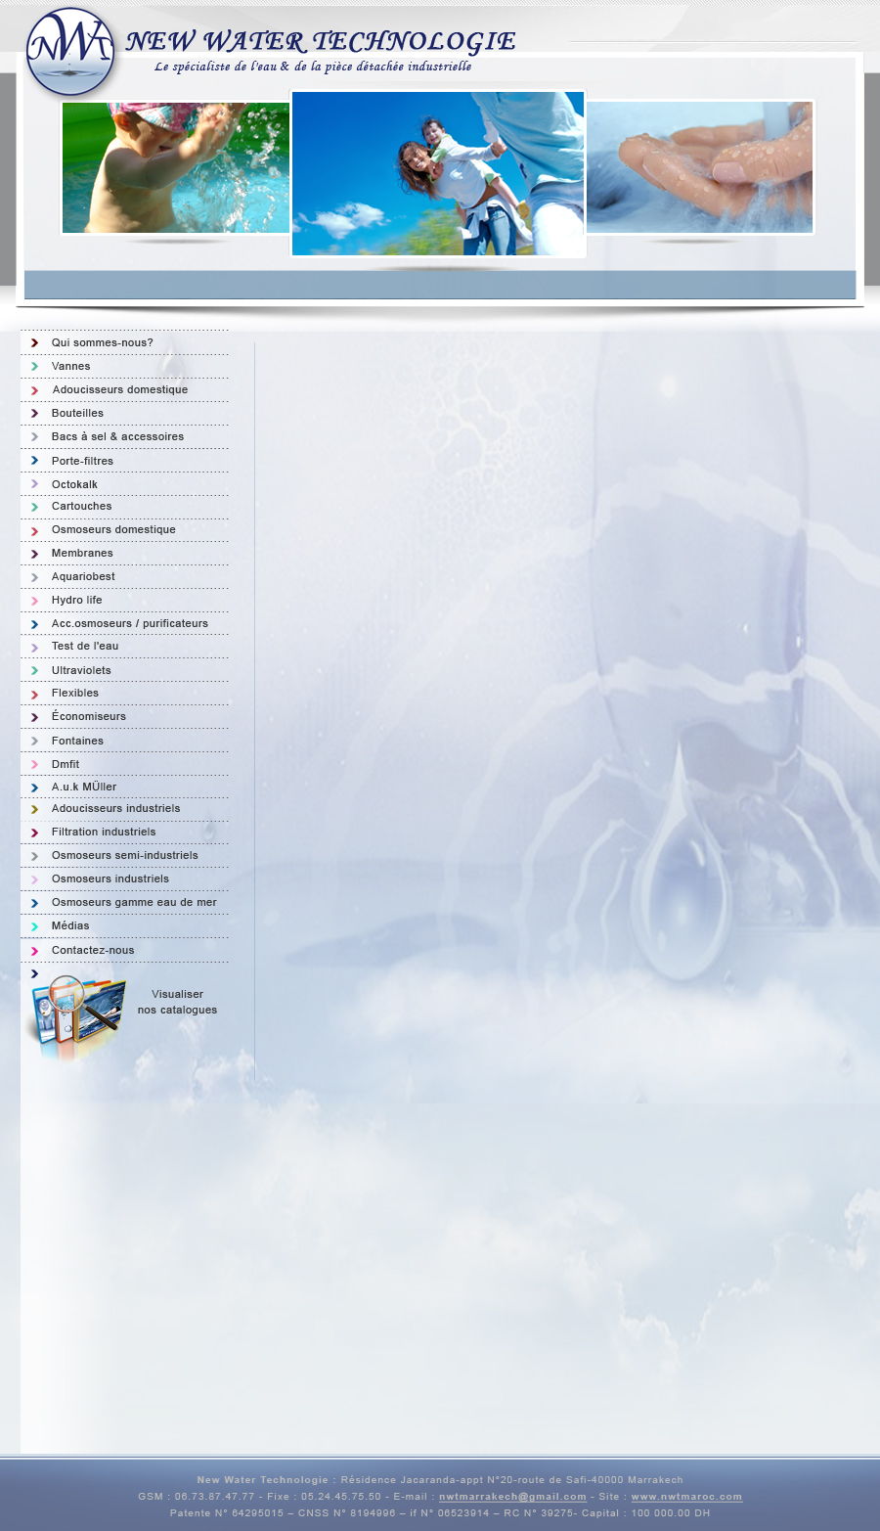Click the family under blue sky photo
Image resolution: width=880 pixels, height=1531 pixels.
point(438,174)
